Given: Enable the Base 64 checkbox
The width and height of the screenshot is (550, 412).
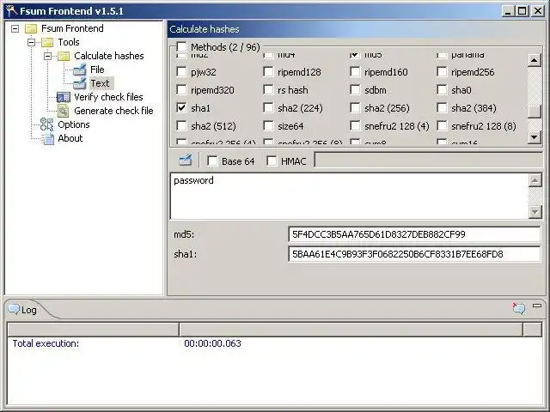Looking at the screenshot, I should 212,161.
